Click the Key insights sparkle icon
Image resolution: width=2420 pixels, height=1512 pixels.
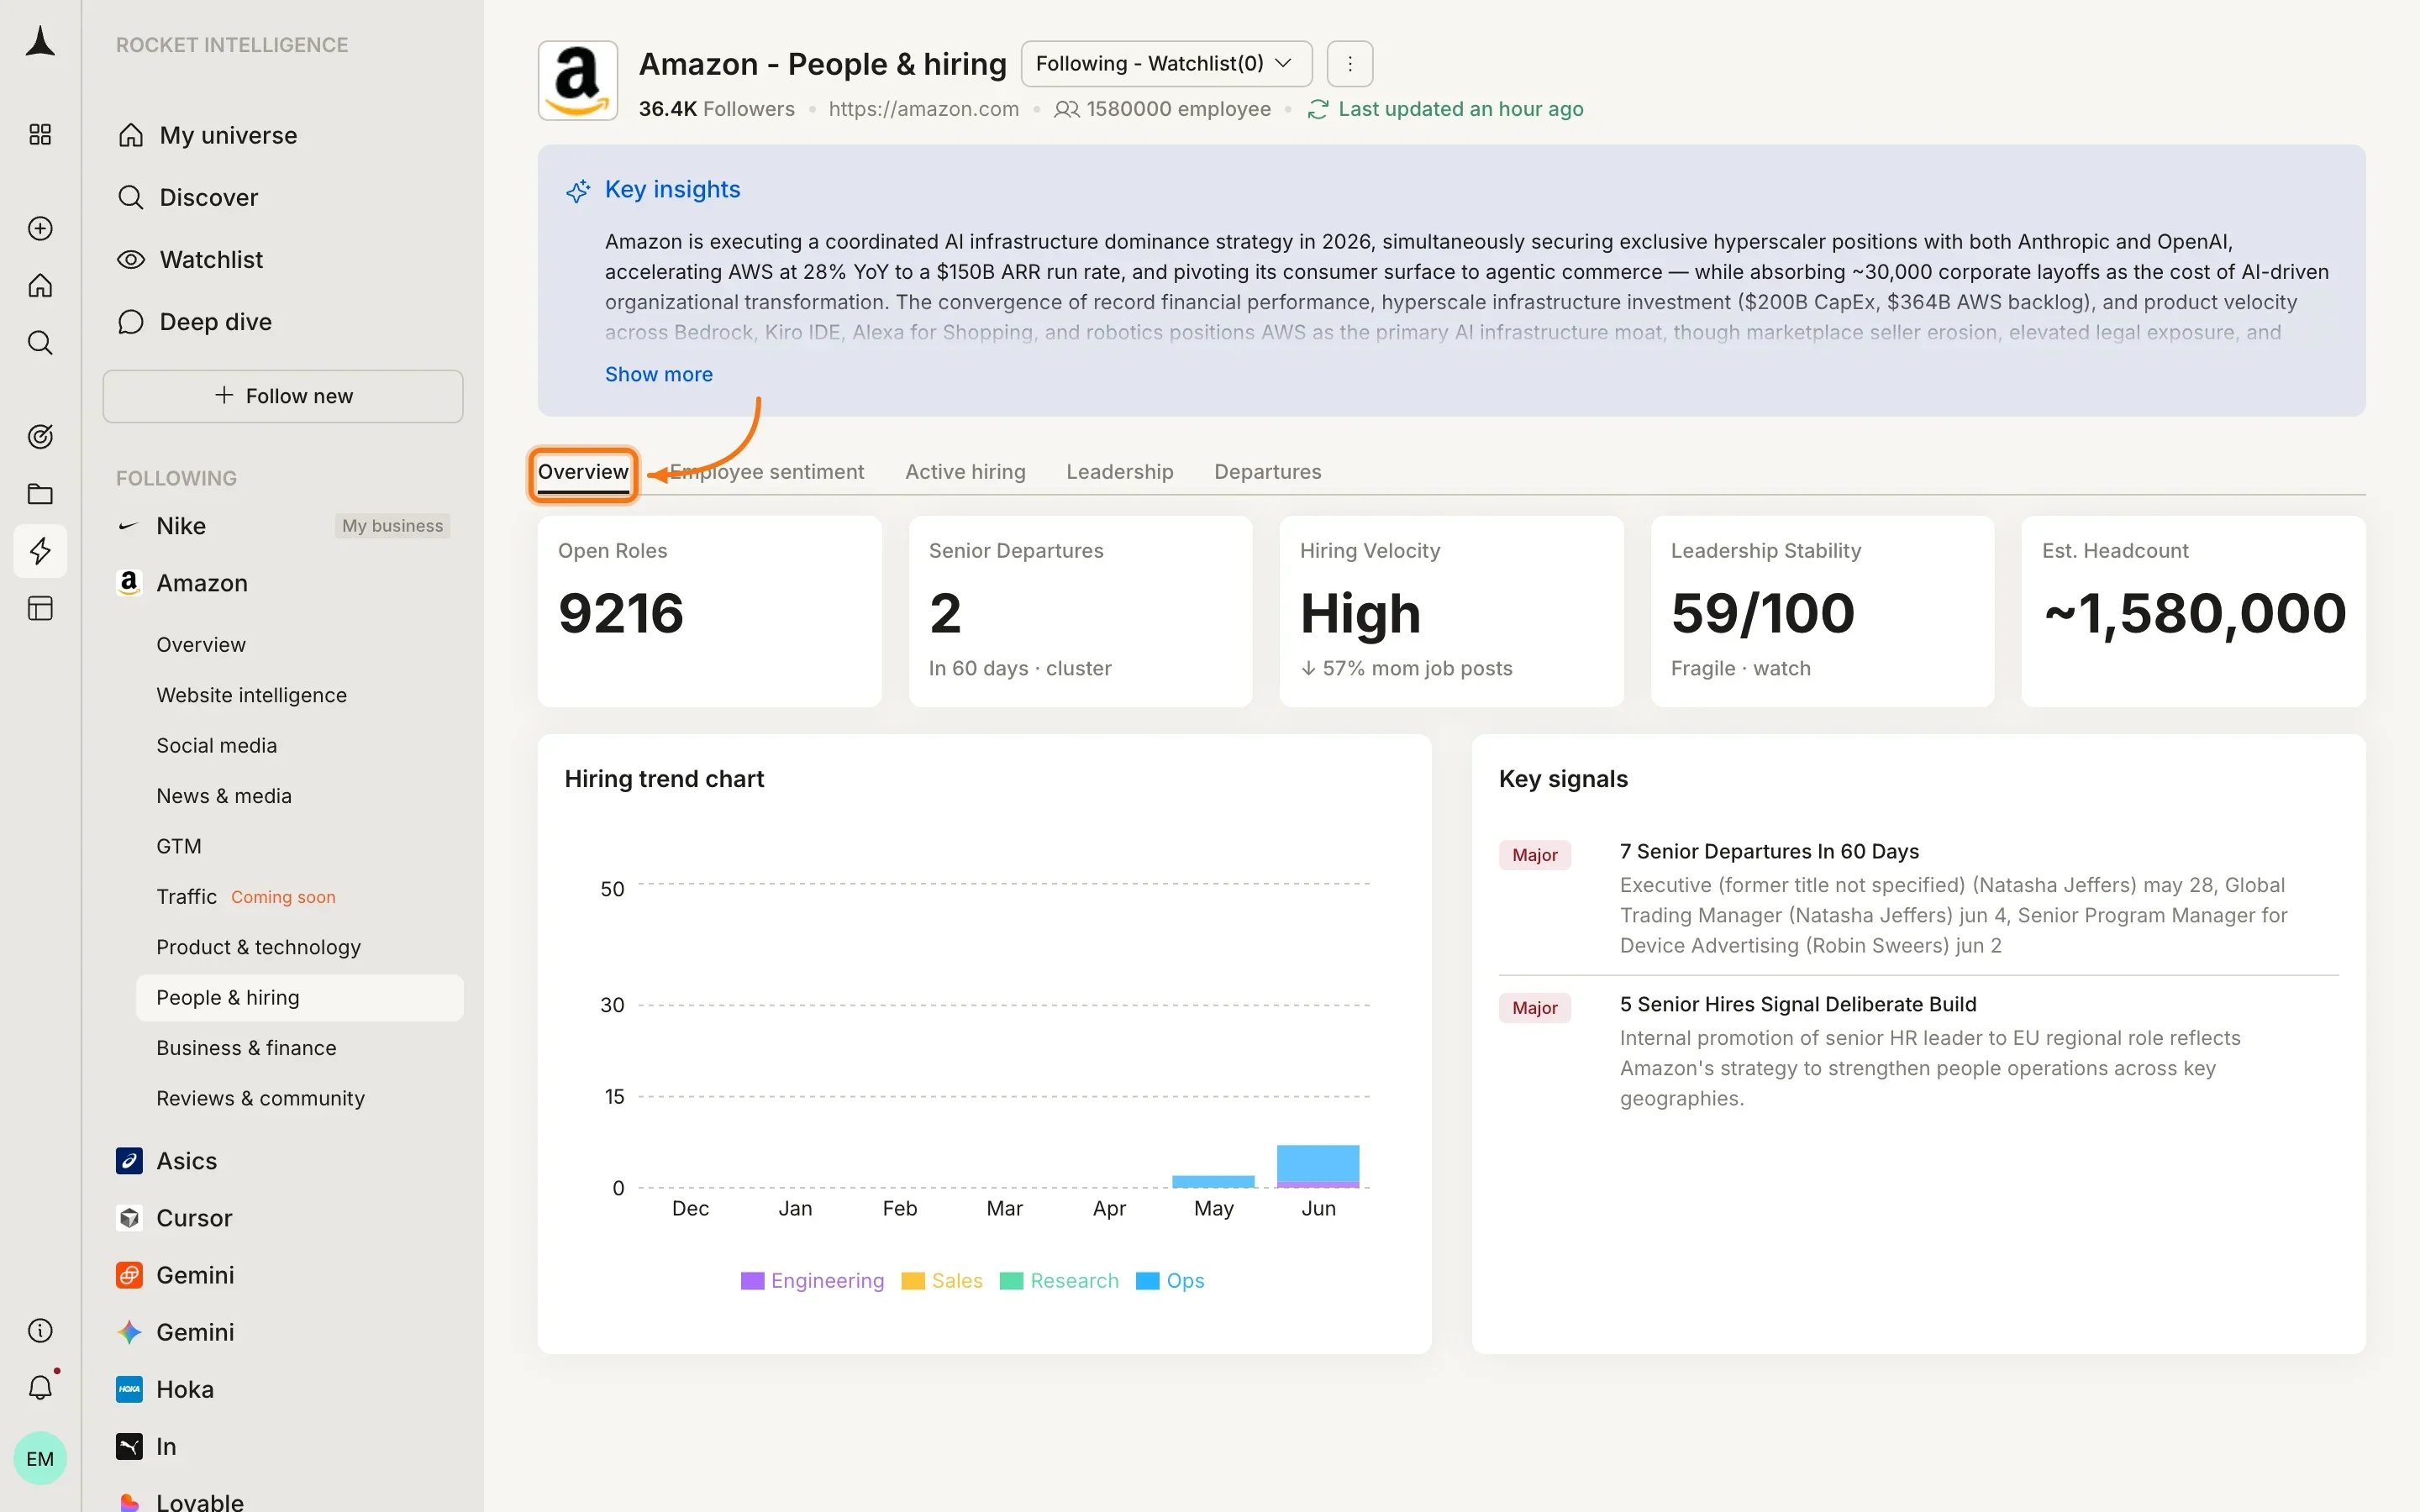click(578, 190)
